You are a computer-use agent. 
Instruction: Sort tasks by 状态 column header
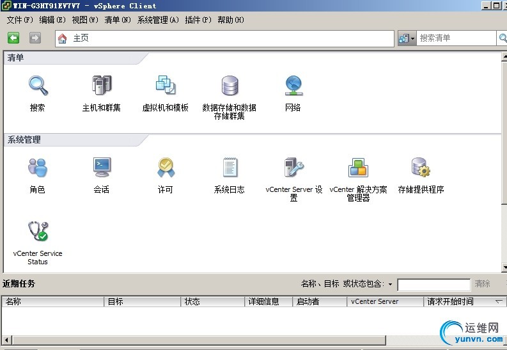(212, 301)
